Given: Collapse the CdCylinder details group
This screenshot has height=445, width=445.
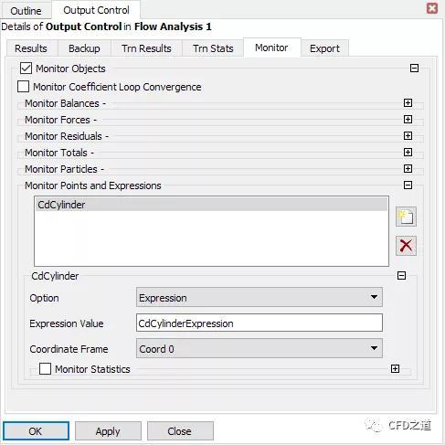Looking at the screenshot, I should 401,276.
